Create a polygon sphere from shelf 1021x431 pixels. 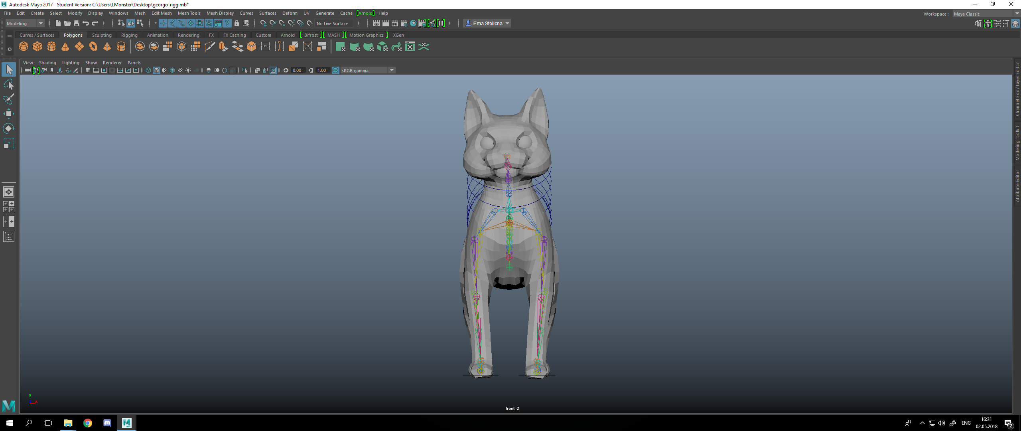coord(24,47)
